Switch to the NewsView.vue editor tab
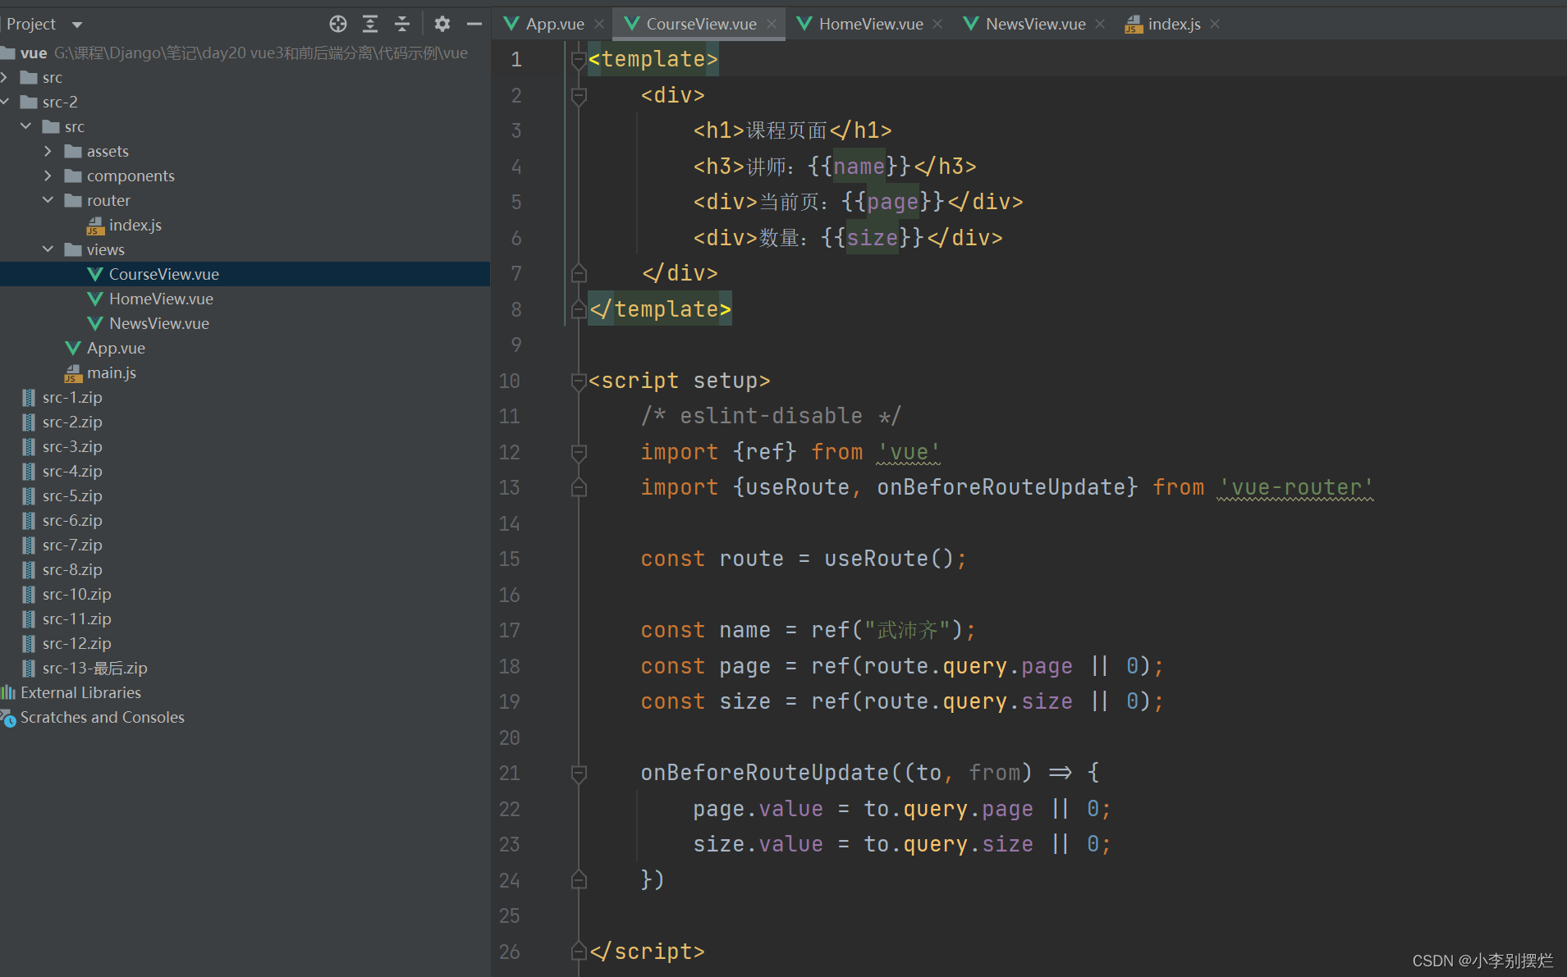Viewport: 1567px width, 977px height. pyautogui.click(x=1035, y=24)
